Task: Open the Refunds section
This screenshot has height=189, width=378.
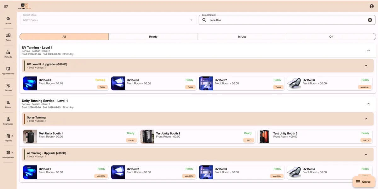Action: [x=8, y=54]
